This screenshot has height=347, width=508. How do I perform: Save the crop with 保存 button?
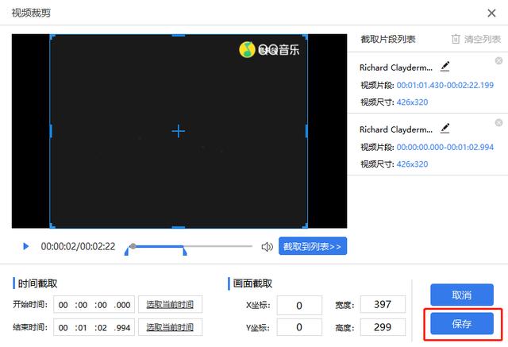pyautogui.click(x=462, y=323)
